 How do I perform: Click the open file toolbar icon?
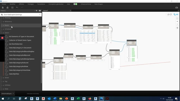pyautogui.click(x=8, y=8)
